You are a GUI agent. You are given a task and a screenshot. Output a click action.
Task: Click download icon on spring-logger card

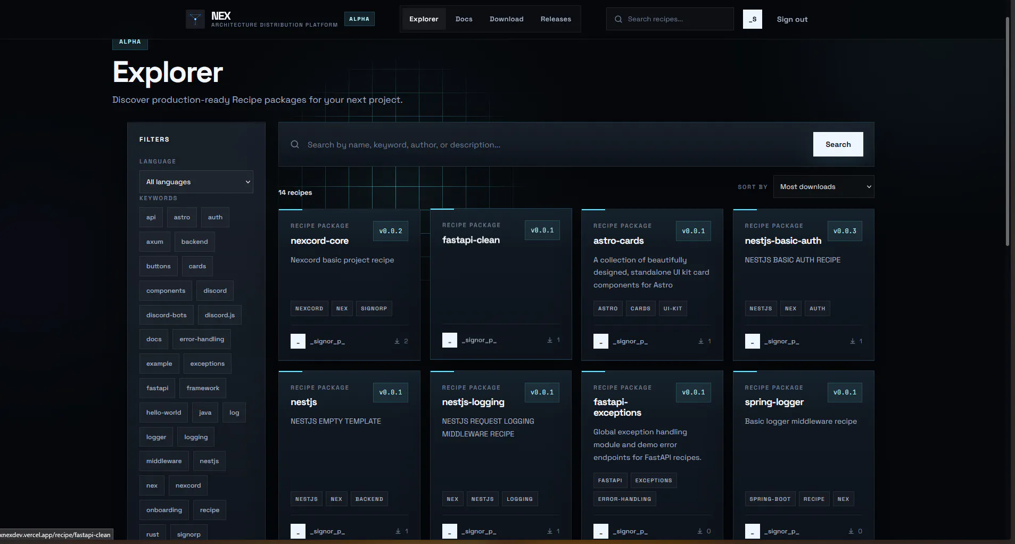[x=852, y=531]
